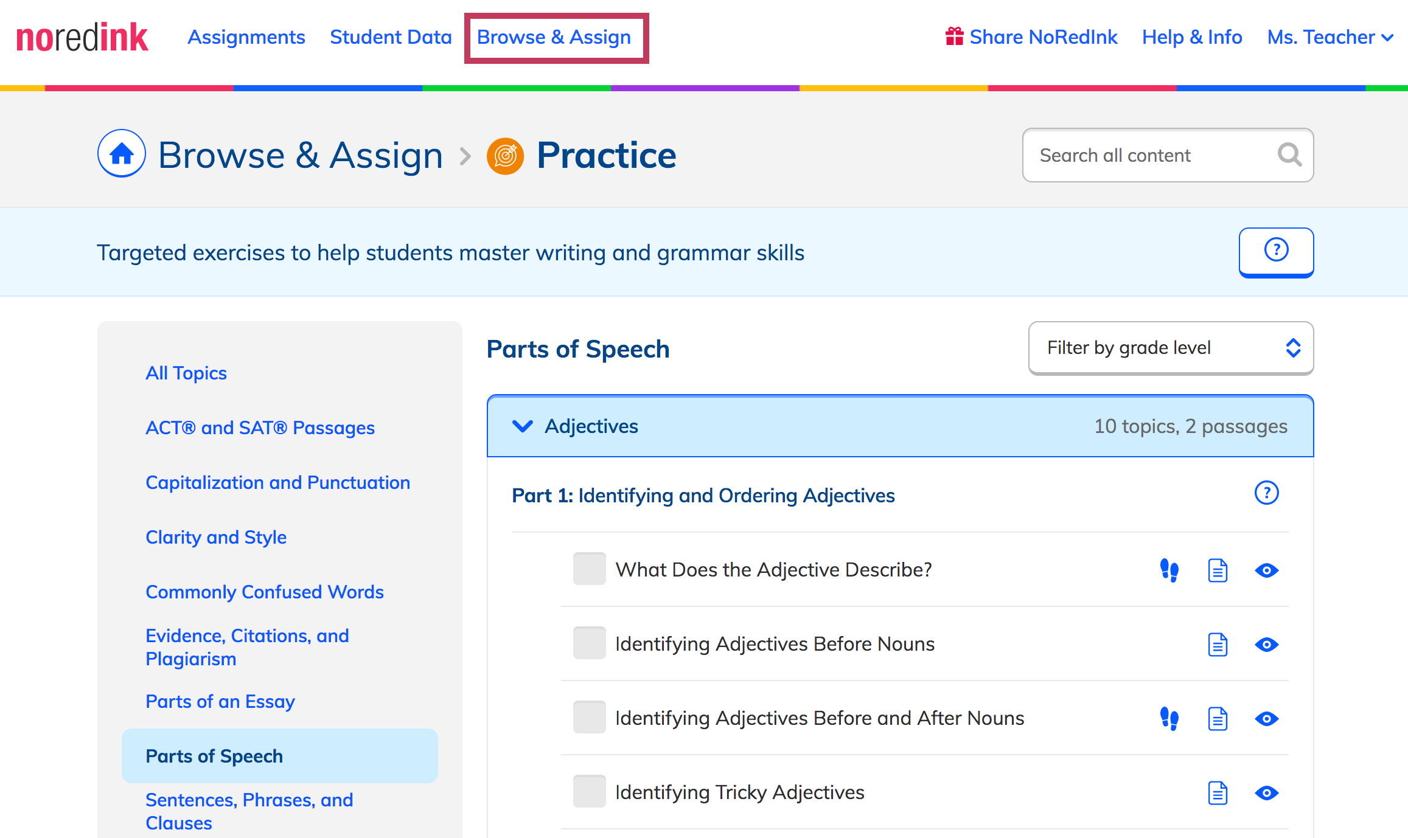Open Commonly Confused Words topic
The height and width of the screenshot is (838, 1408).
pyautogui.click(x=265, y=592)
